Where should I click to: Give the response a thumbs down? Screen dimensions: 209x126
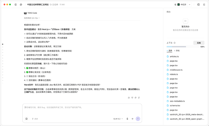pos(132,98)
